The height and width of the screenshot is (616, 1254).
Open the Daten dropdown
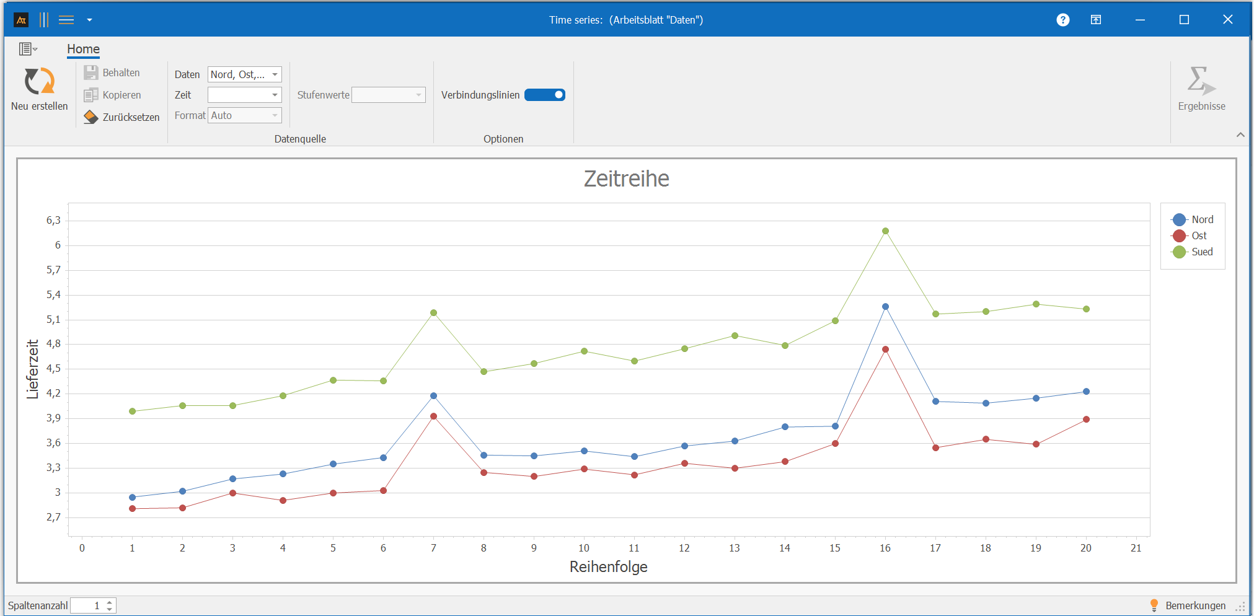(x=275, y=74)
